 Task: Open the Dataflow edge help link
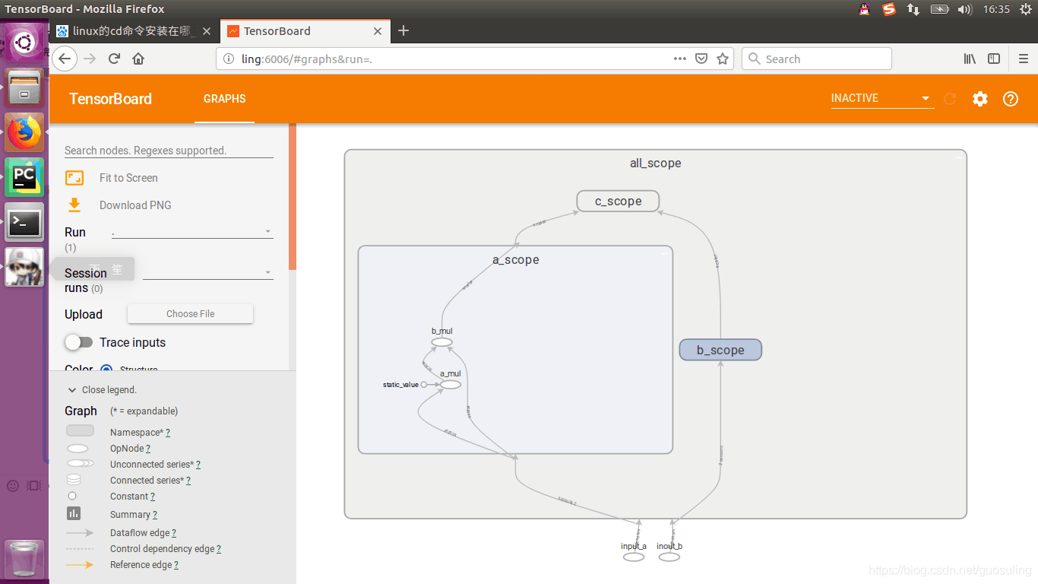174,533
